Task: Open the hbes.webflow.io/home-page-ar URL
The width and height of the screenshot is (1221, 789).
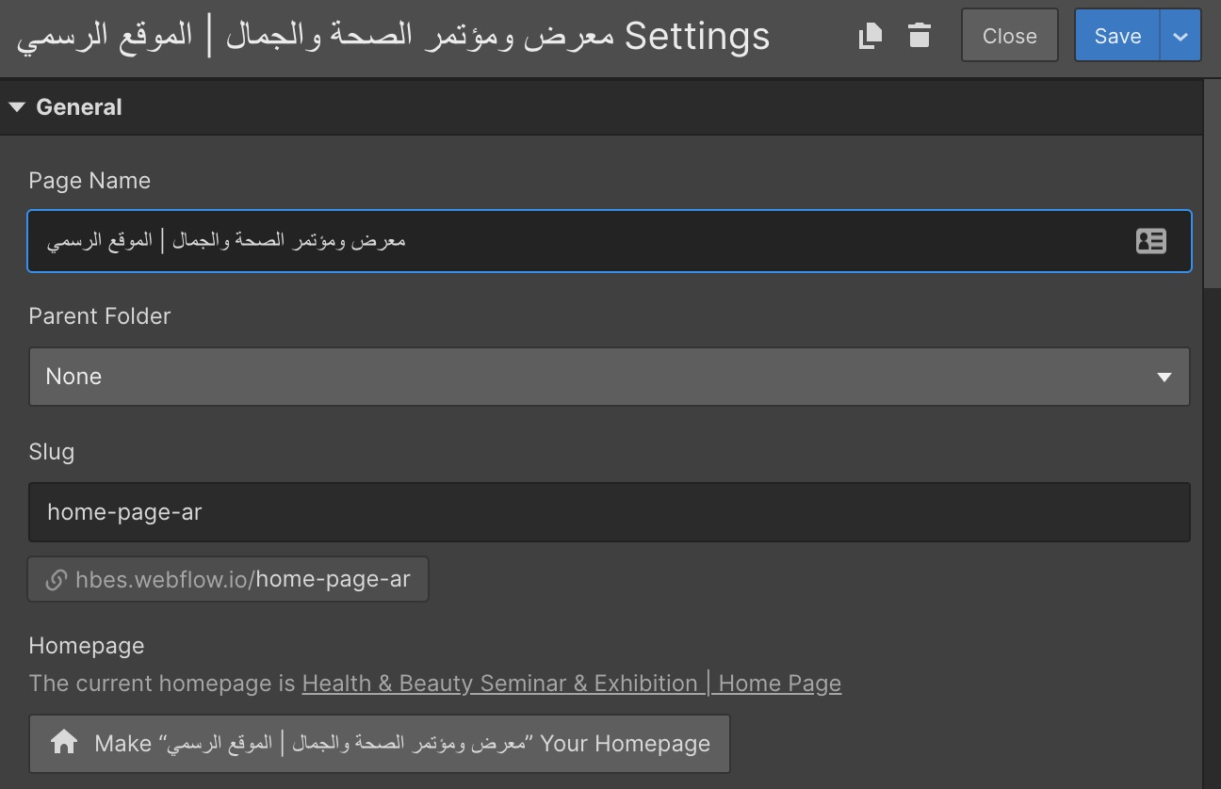Action: click(241, 579)
